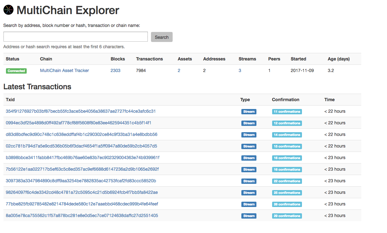Click the MultiChain logo icon
Image resolution: width=387 pixels, height=233 pixels.
[x=8, y=10]
